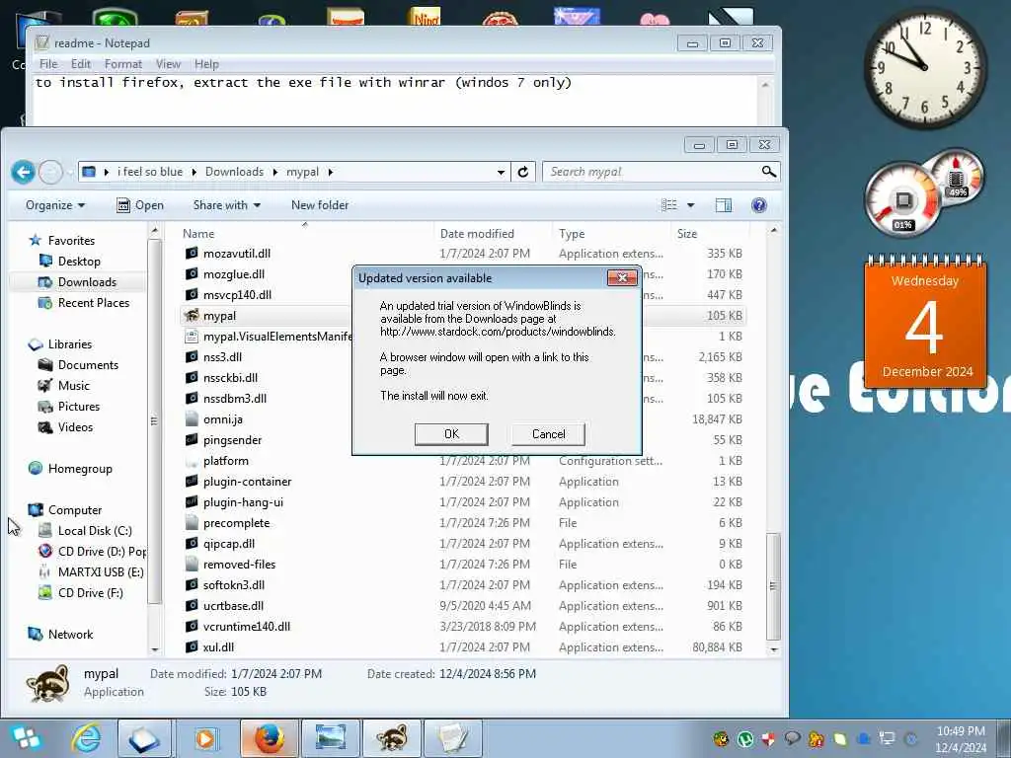Expand breadcrumb arrow after mypal
Image resolution: width=1011 pixels, height=758 pixels.
click(330, 172)
